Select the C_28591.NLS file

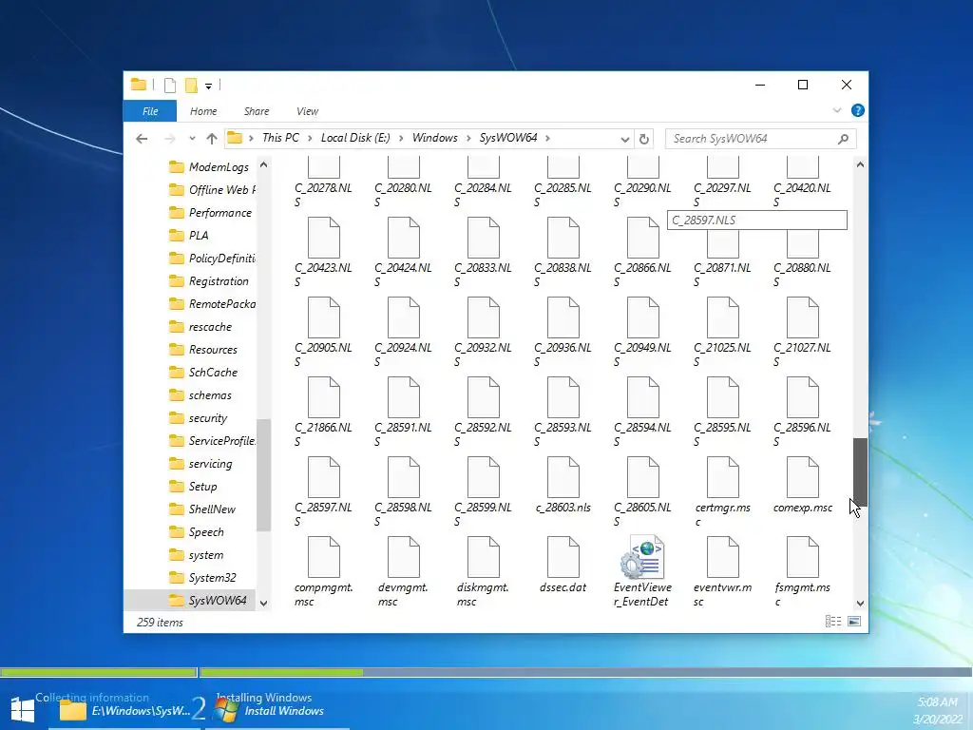click(403, 413)
